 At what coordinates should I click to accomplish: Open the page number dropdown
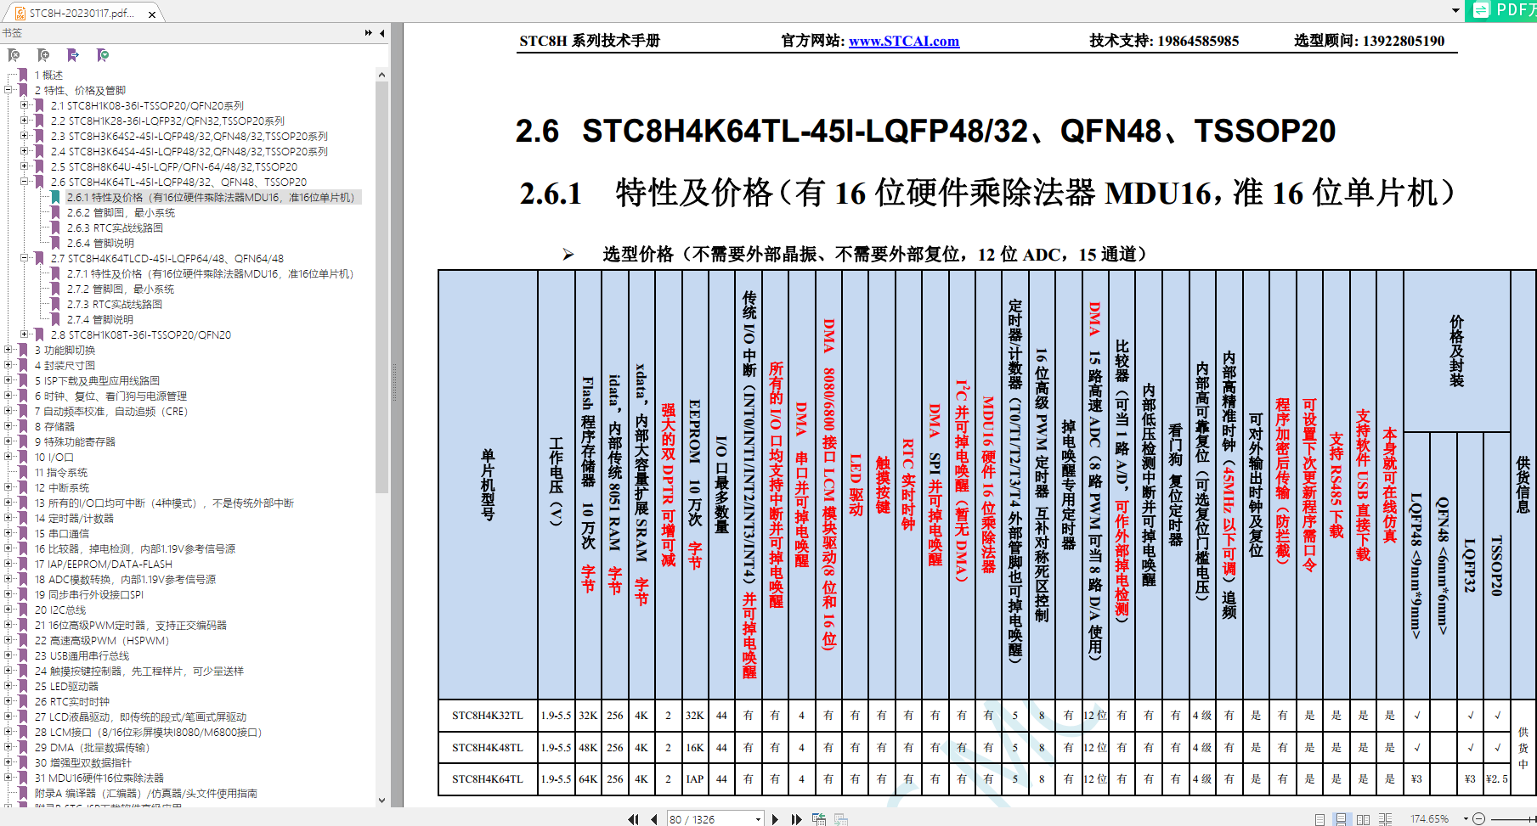click(x=758, y=819)
